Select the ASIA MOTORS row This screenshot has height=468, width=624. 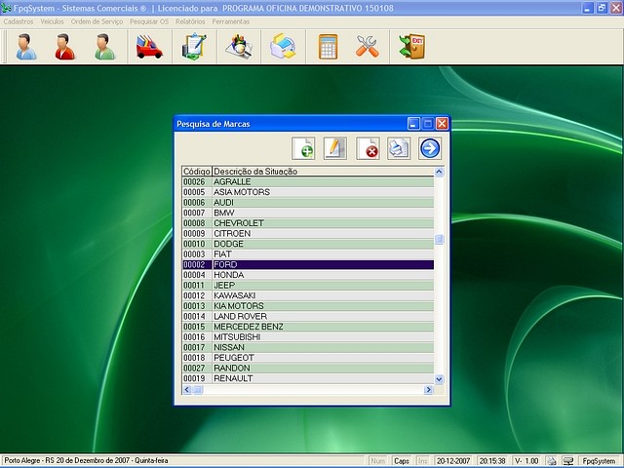point(308,192)
